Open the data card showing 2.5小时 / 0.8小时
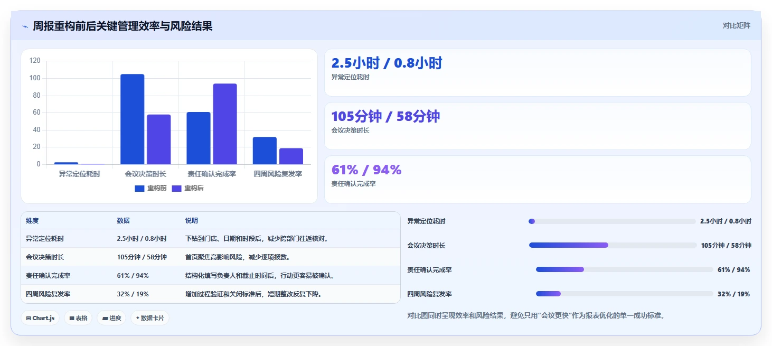The width and height of the screenshot is (772, 346). (538, 73)
